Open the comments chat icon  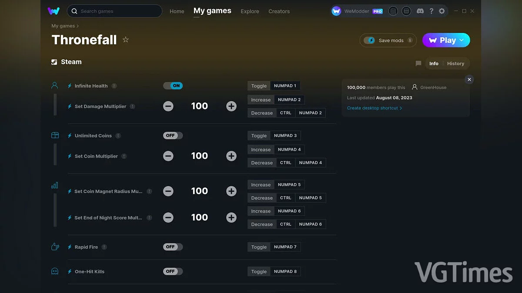[x=418, y=63]
